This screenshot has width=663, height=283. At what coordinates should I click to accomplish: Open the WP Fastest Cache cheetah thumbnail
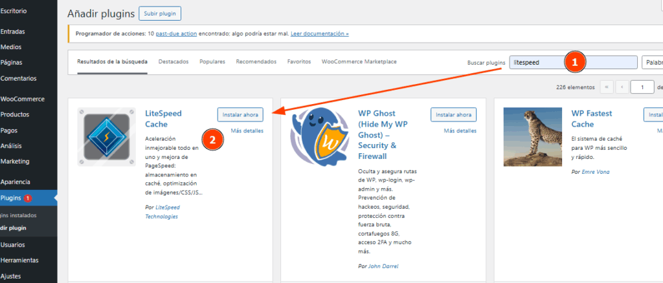point(533,136)
